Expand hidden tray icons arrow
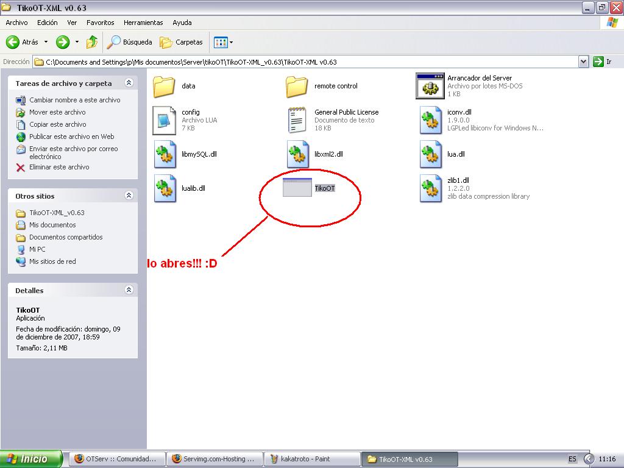 tap(589, 459)
